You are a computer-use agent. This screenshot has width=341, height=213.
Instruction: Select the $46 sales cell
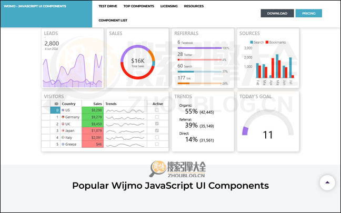point(93,144)
